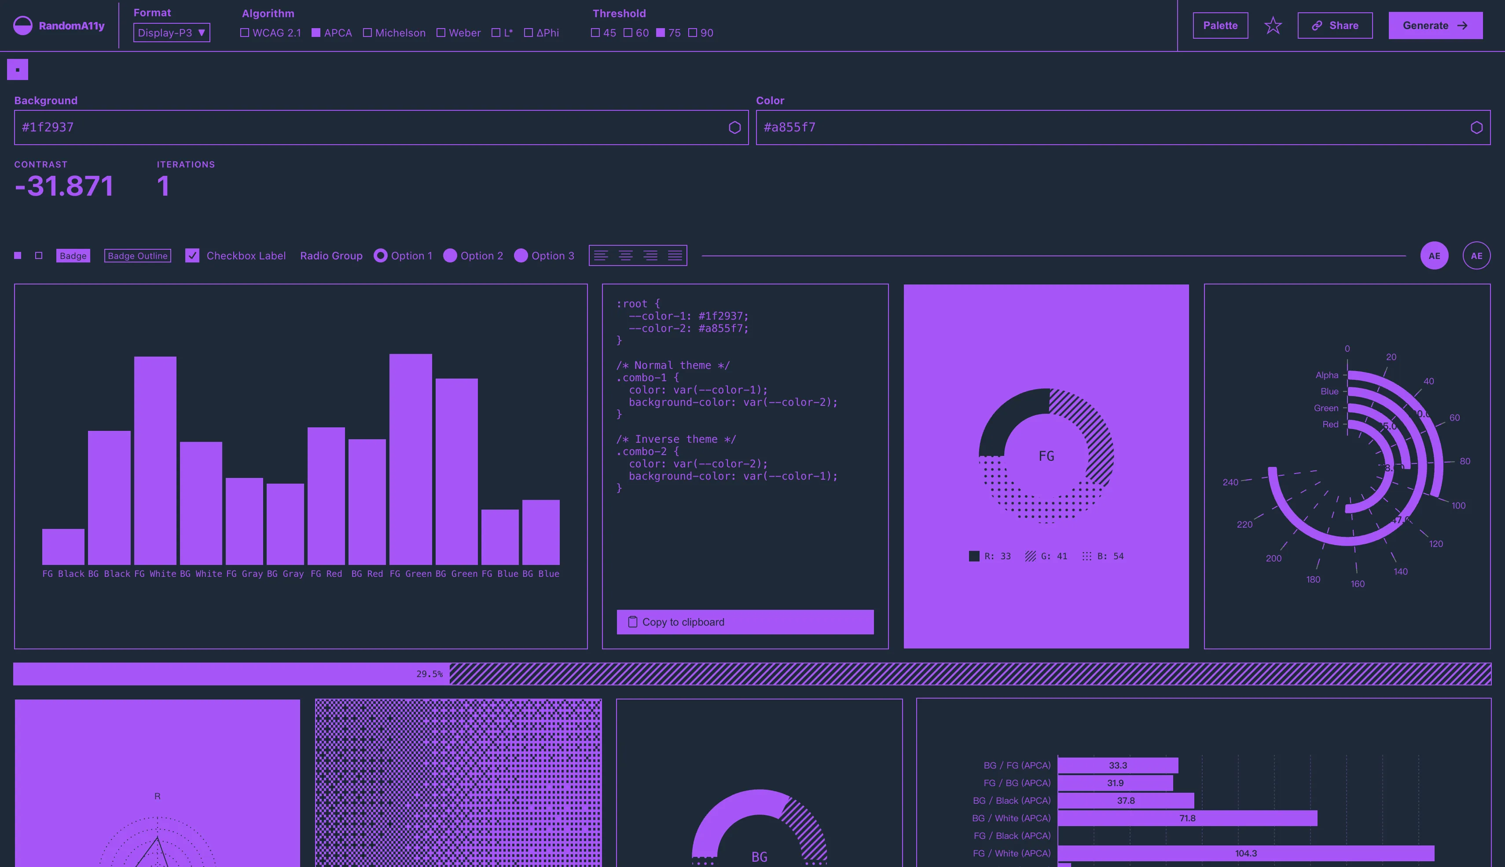Click the Color field hexagon picker icon
This screenshot has width=1505, height=867.
[1476, 127]
